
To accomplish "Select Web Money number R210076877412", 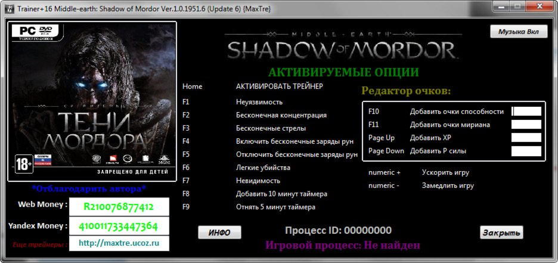I will pos(119,207).
